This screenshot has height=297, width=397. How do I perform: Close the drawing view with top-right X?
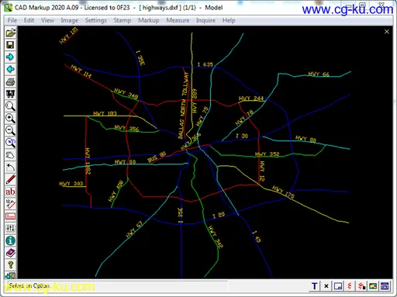pyautogui.click(x=387, y=32)
